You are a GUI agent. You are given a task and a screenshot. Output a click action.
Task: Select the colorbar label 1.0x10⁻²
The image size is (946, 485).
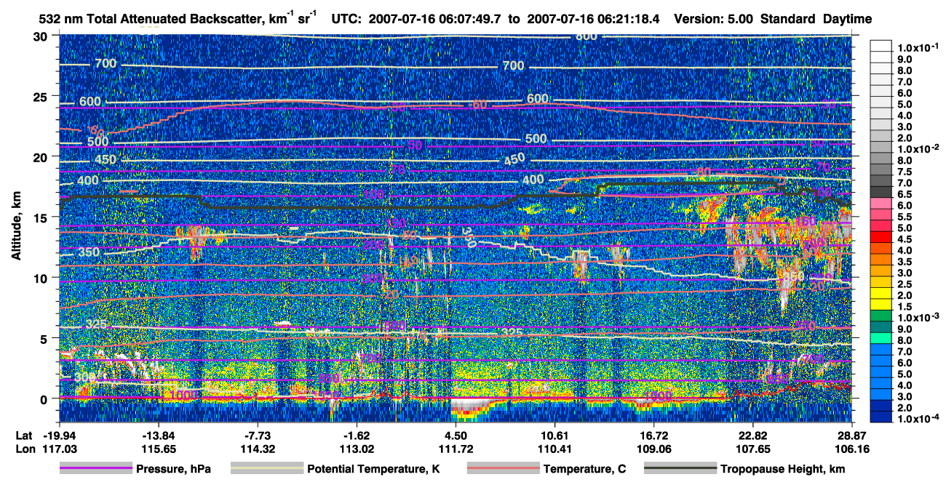[918, 148]
